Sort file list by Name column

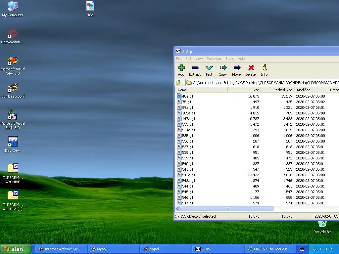(202, 90)
